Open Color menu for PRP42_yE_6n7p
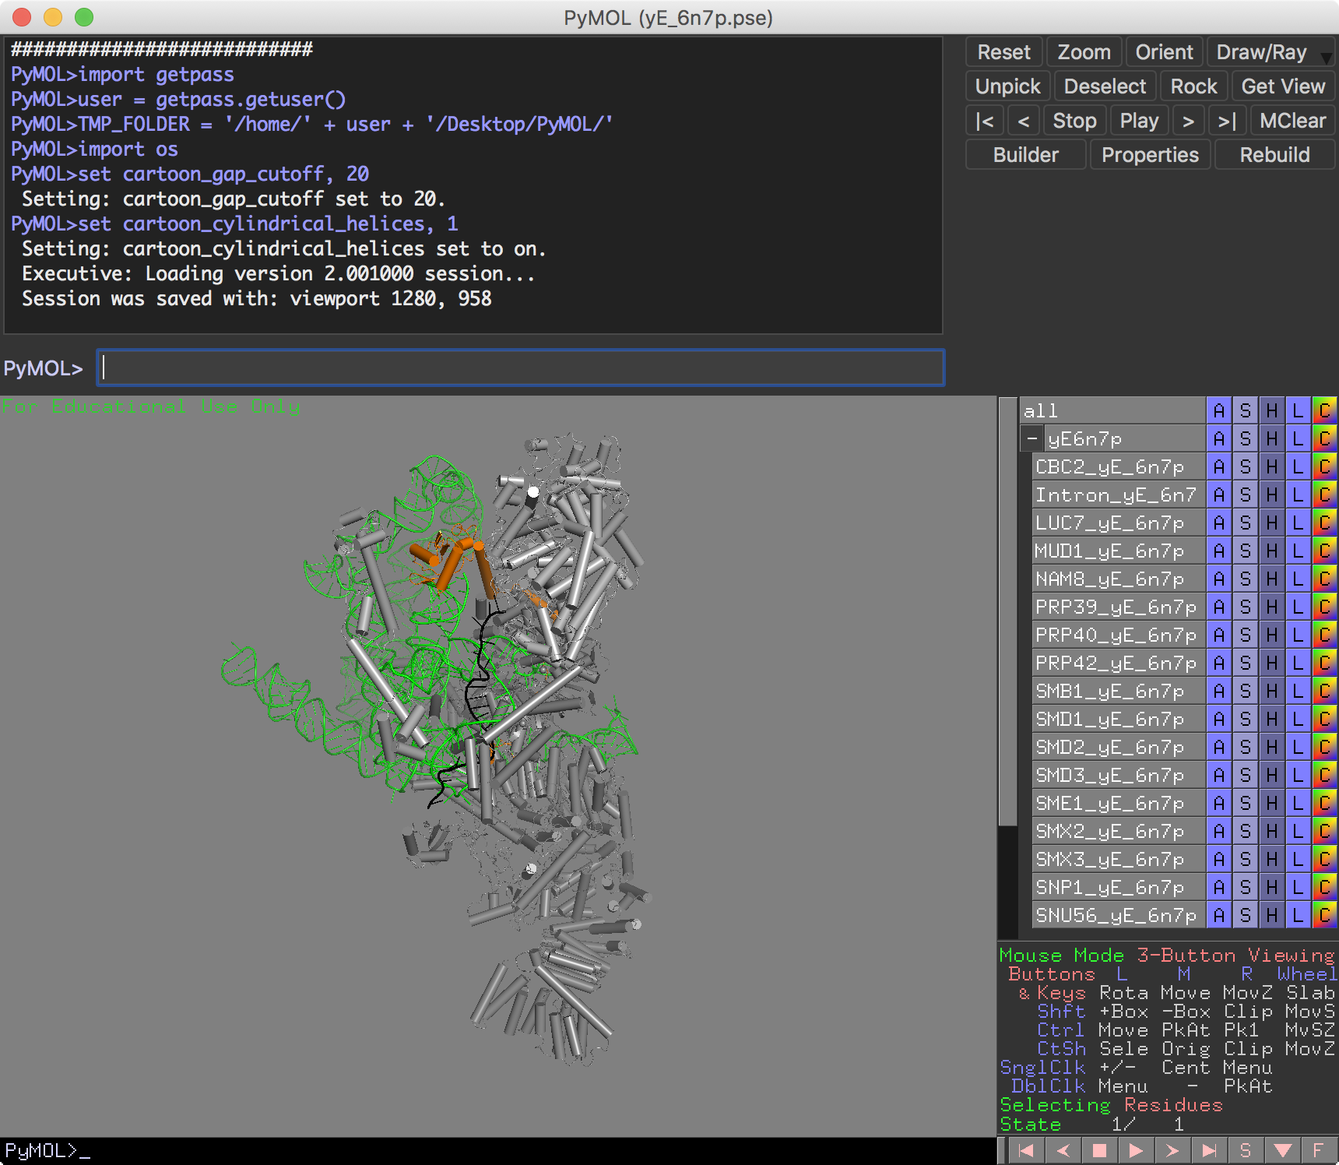The height and width of the screenshot is (1165, 1339). click(1325, 663)
